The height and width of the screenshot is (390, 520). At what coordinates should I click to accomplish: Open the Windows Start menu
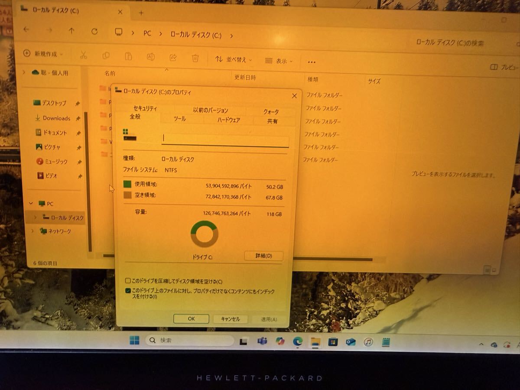click(134, 341)
